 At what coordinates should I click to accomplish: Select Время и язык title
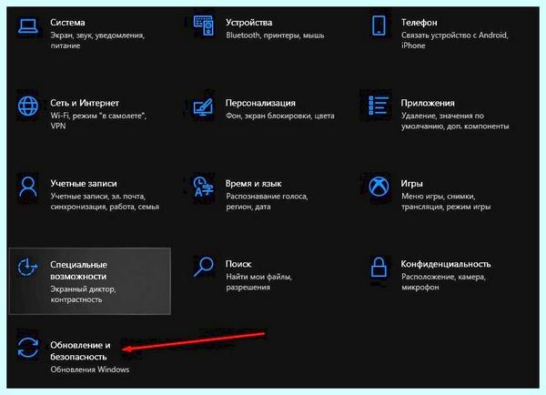pyautogui.click(x=254, y=183)
